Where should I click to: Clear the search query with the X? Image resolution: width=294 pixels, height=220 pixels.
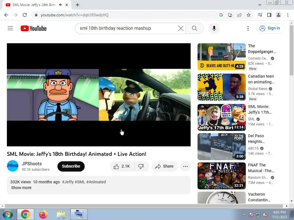click(181, 28)
